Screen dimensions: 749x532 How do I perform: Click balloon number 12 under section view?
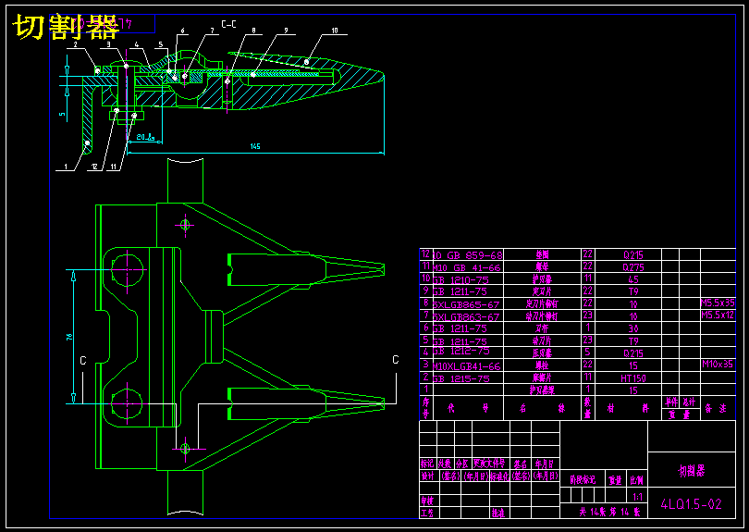[94, 167]
